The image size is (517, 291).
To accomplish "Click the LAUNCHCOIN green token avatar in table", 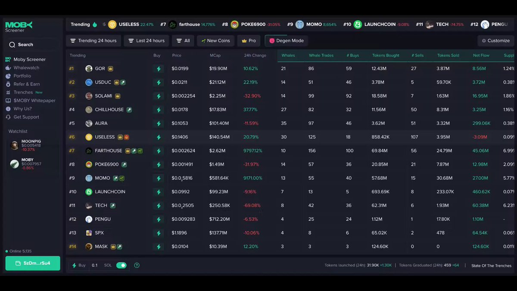I will pyautogui.click(x=89, y=192).
